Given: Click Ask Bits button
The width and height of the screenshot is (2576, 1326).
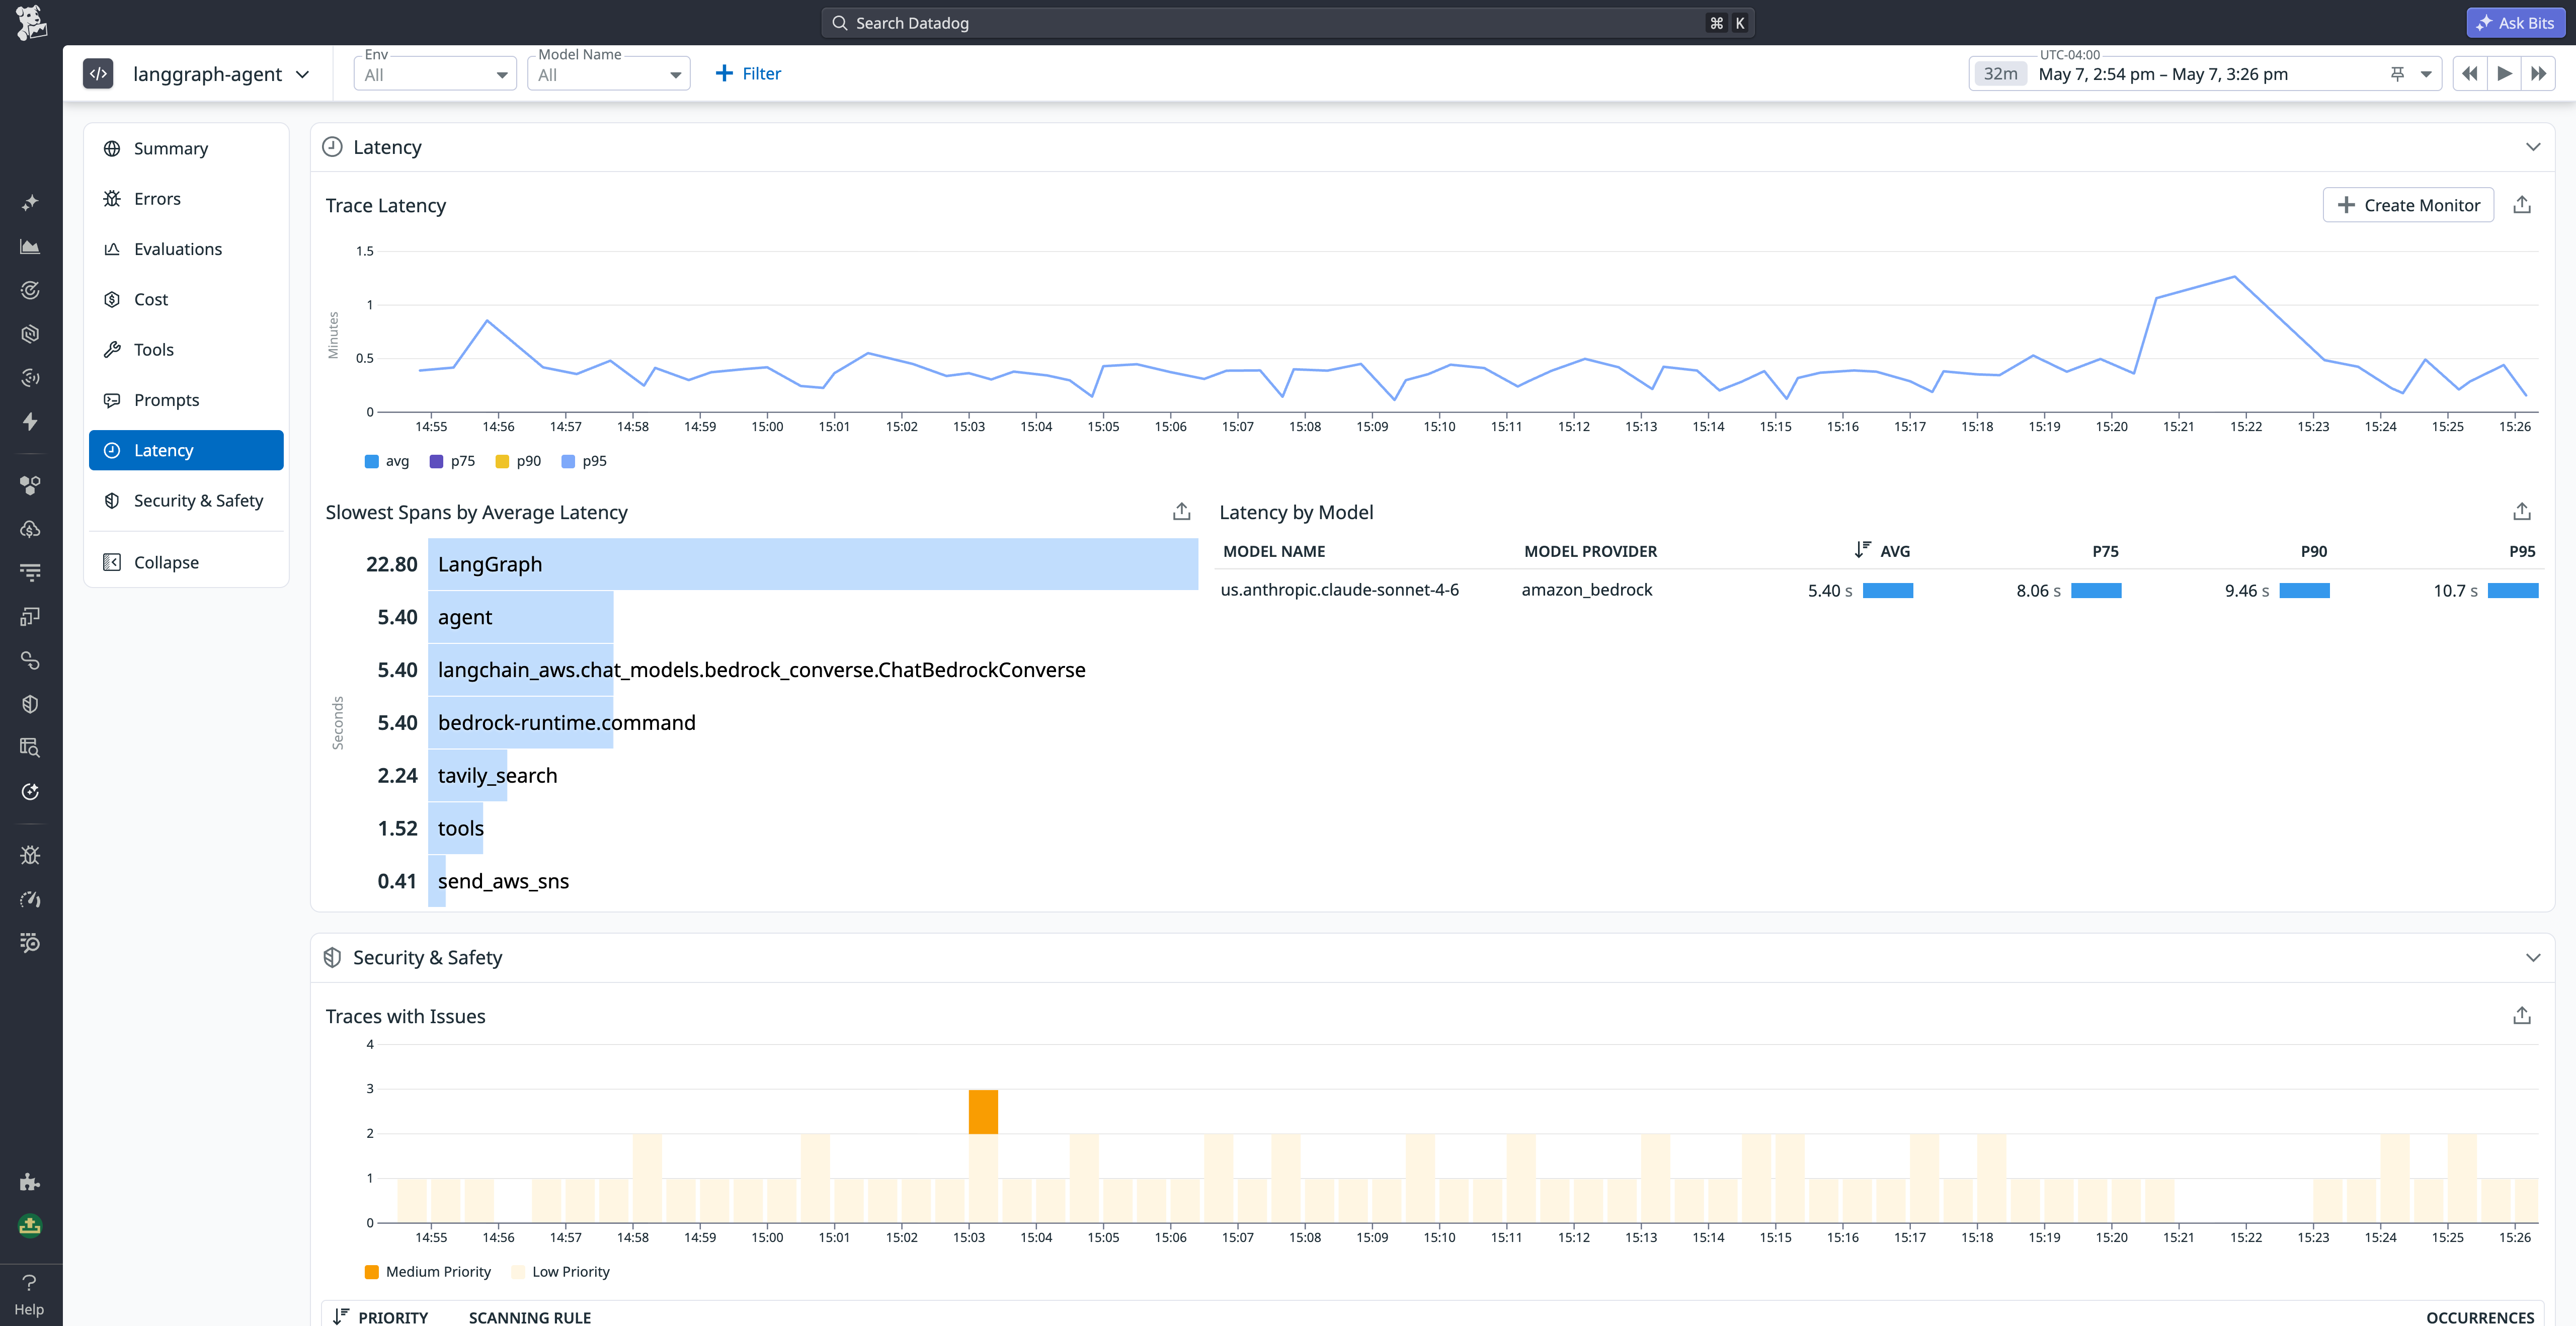Looking at the screenshot, I should point(2515,22).
